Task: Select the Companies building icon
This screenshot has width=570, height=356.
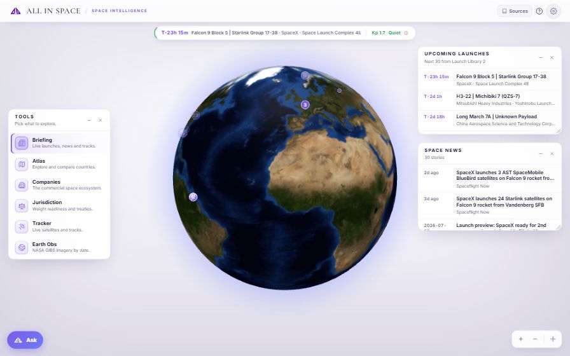Action: coord(22,185)
